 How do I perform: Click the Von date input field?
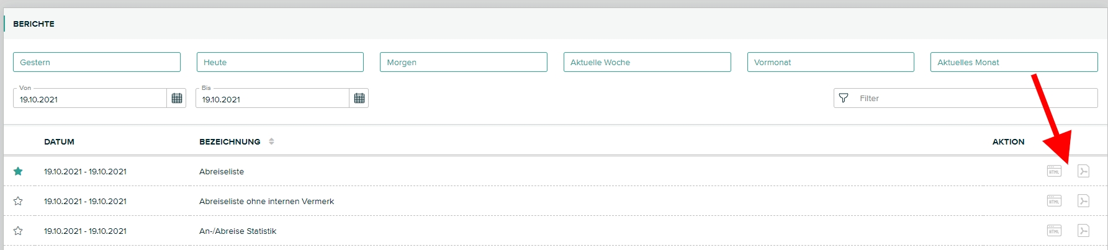[90, 99]
